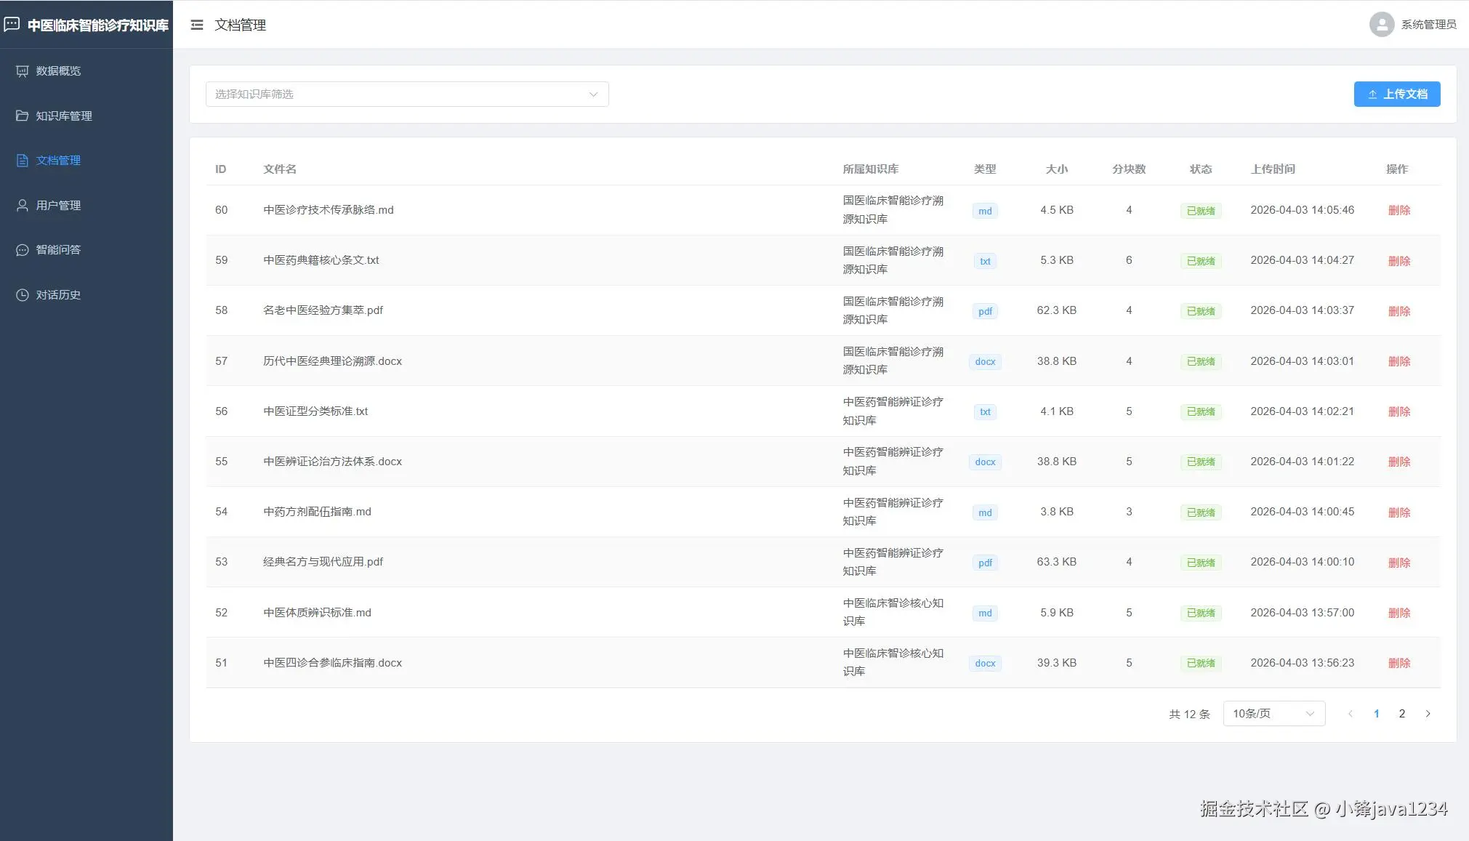Expand the 10条/页 page size selector

1273,714
